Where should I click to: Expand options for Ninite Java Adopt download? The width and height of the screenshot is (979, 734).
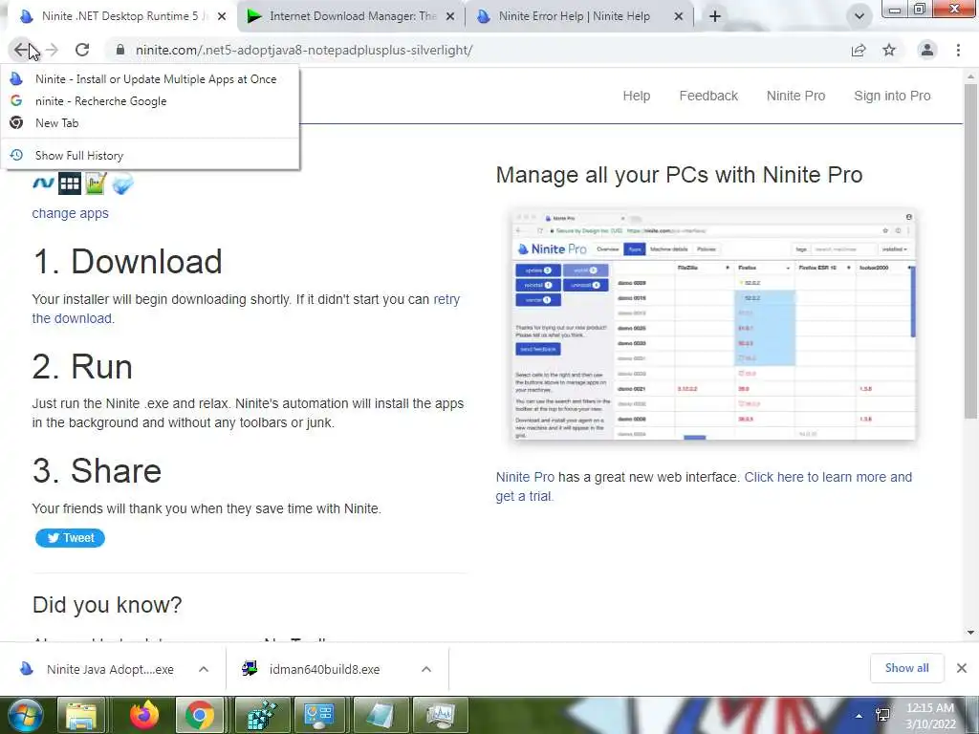click(204, 670)
